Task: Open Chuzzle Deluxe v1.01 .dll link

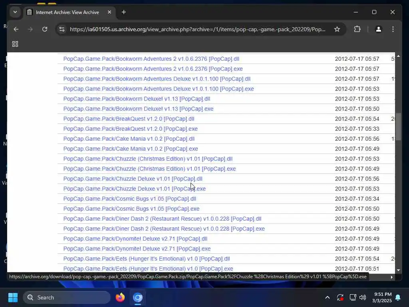Action: point(133,179)
